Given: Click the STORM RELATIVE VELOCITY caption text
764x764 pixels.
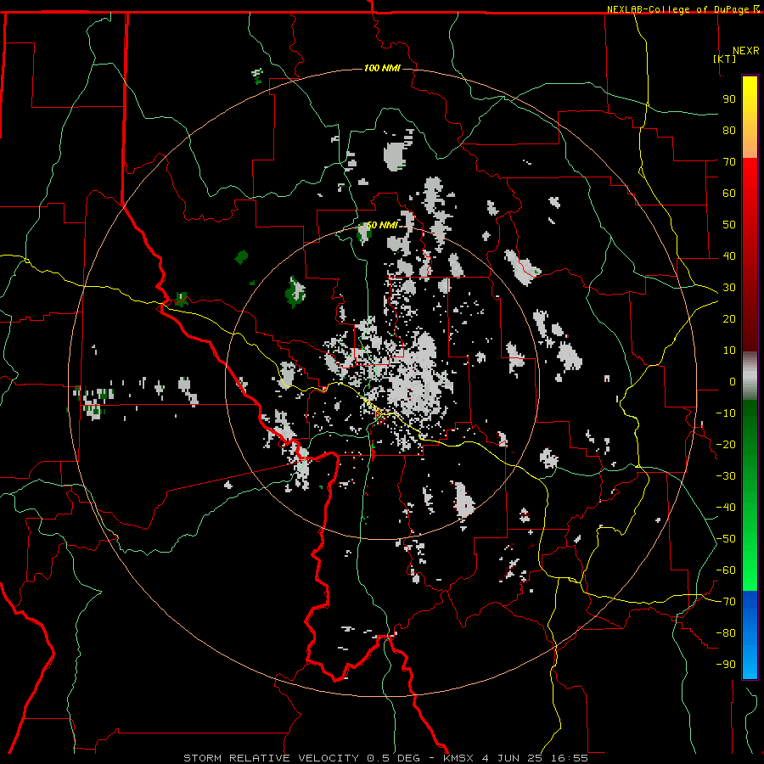Looking at the screenshot, I should click(271, 758).
